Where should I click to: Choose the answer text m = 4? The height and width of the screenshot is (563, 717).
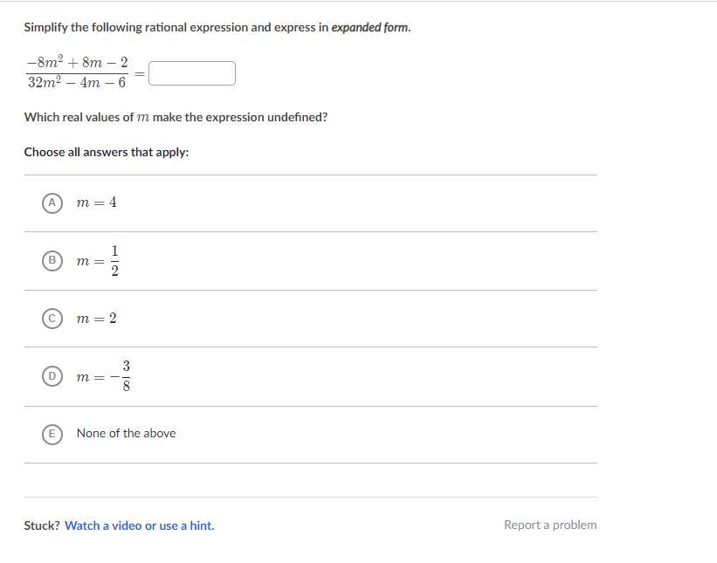point(96,203)
